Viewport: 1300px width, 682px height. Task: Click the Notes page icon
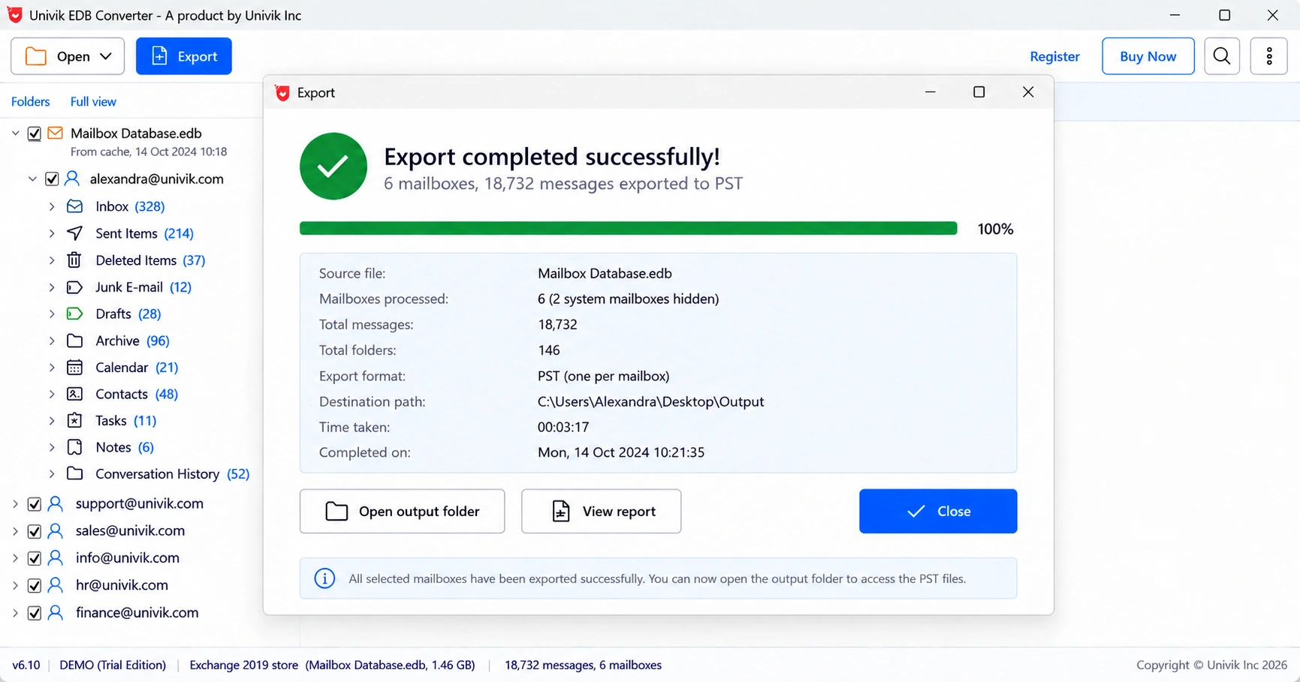[74, 447]
